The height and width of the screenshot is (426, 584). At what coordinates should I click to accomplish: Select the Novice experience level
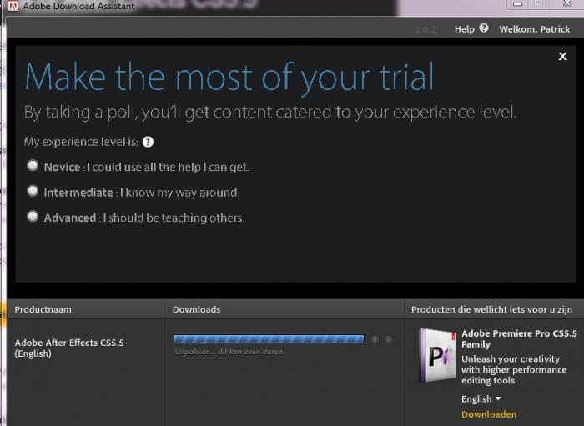pyautogui.click(x=33, y=166)
